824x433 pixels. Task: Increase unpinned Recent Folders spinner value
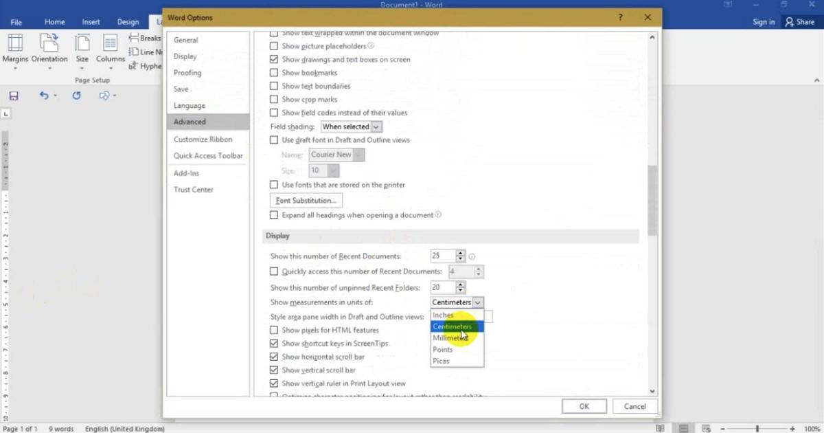pos(461,285)
